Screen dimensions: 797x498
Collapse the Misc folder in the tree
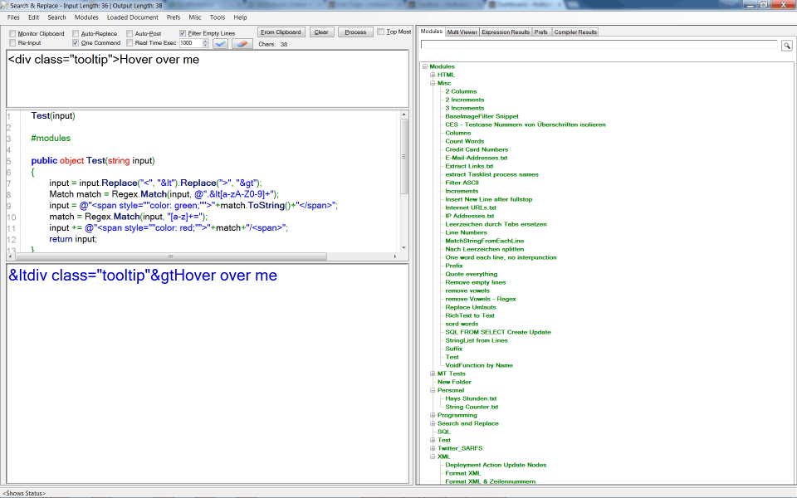click(x=433, y=83)
